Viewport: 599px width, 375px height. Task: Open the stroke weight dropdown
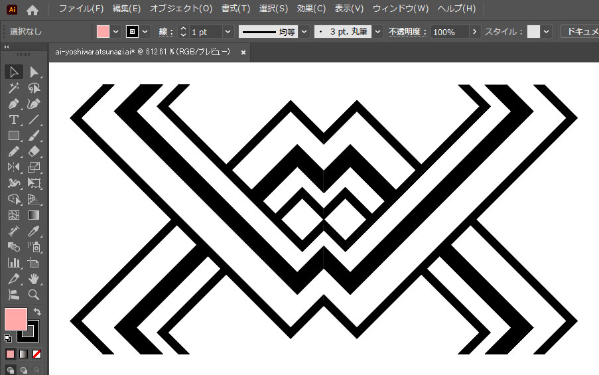tap(228, 32)
